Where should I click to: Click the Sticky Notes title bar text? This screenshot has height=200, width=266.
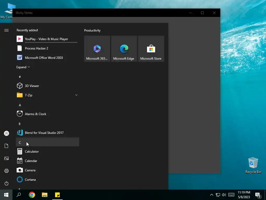click(24, 13)
